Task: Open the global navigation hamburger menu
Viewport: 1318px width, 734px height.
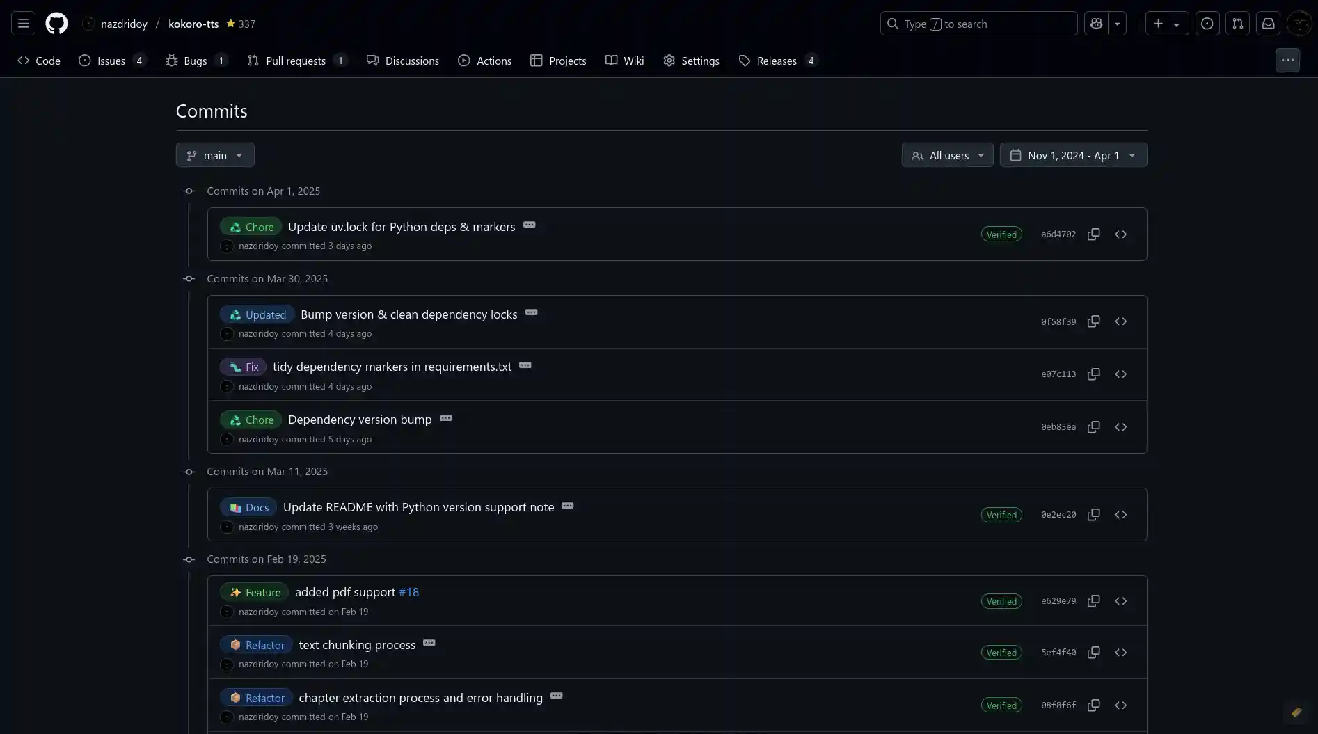Action: (x=23, y=24)
